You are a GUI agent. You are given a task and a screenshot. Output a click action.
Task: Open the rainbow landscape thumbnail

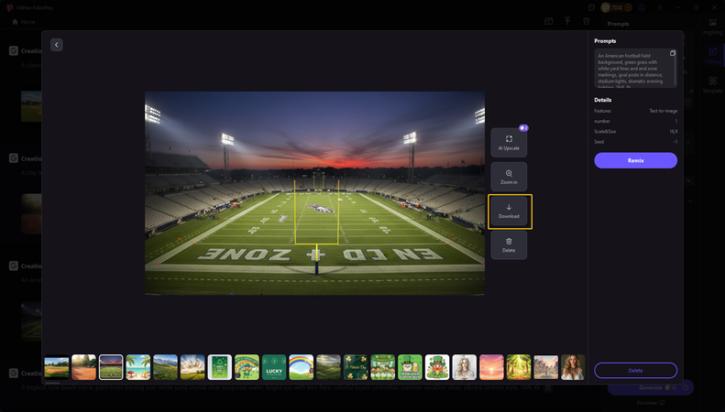302,366
